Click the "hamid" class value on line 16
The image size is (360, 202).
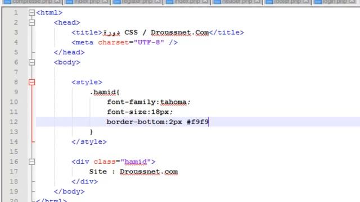136,162
